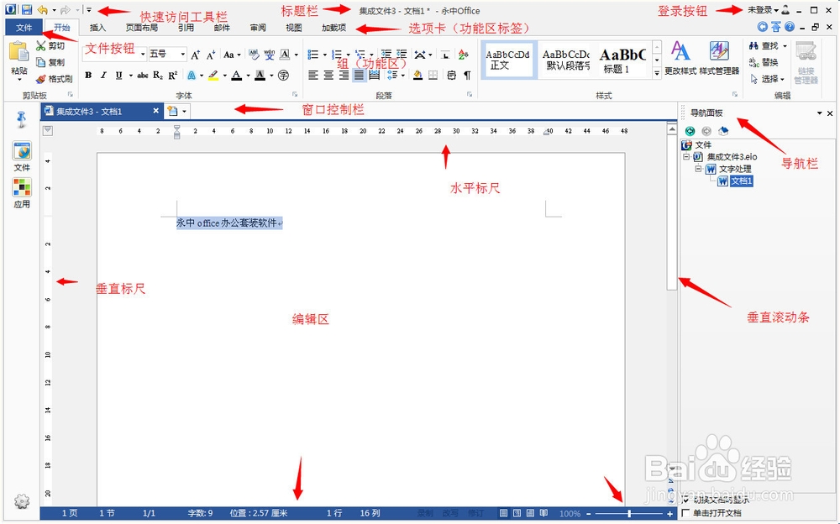Image resolution: width=840 pixels, height=524 pixels.
Task: Collapse 集成文件3.eio tree node
Action: coord(686,156)
